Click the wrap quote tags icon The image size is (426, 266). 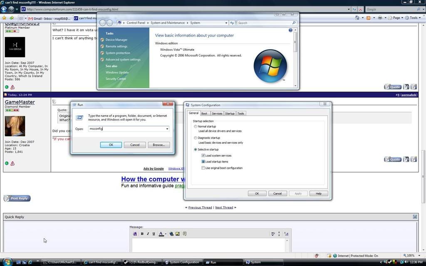point(185,234)
